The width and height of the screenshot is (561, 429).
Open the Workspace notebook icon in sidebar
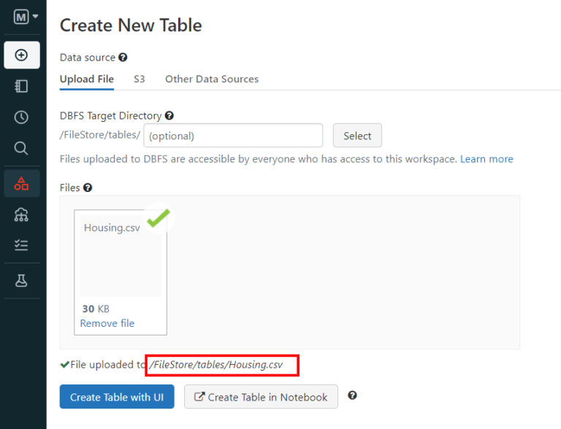pyautogui.click(x=21, y=86)
